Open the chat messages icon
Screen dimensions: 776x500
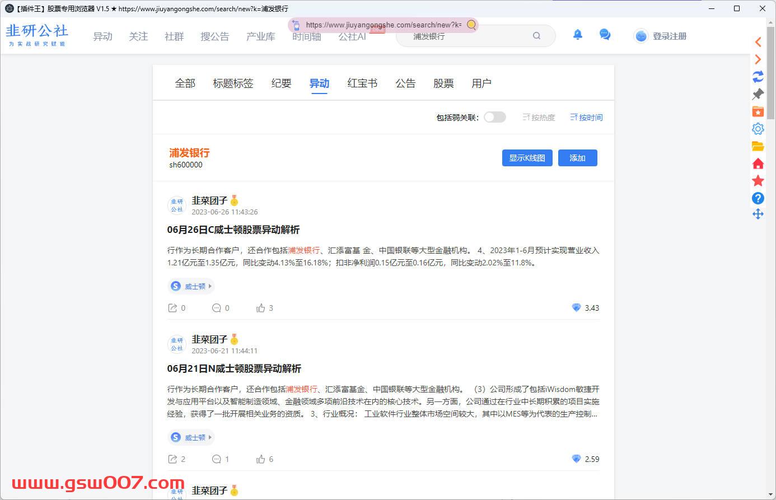[x=605, y=35]
